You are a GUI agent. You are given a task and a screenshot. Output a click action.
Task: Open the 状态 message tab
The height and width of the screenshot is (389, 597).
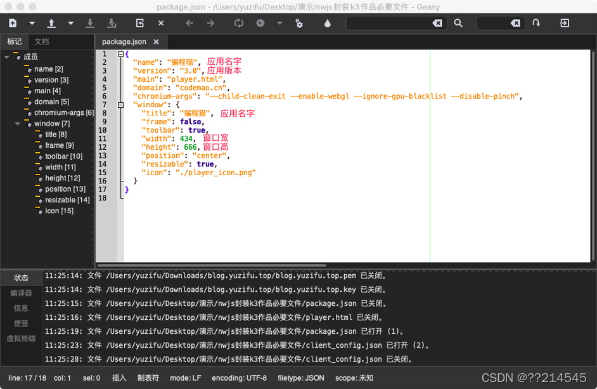coord(21,278)
